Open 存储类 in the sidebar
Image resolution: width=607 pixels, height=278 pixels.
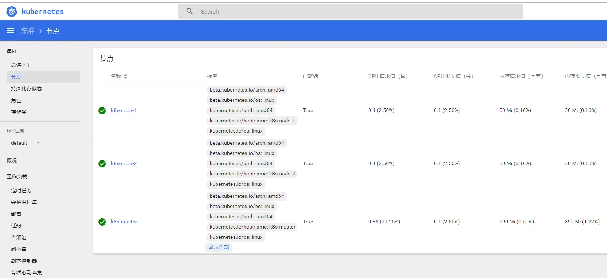(x=19, y=112)
